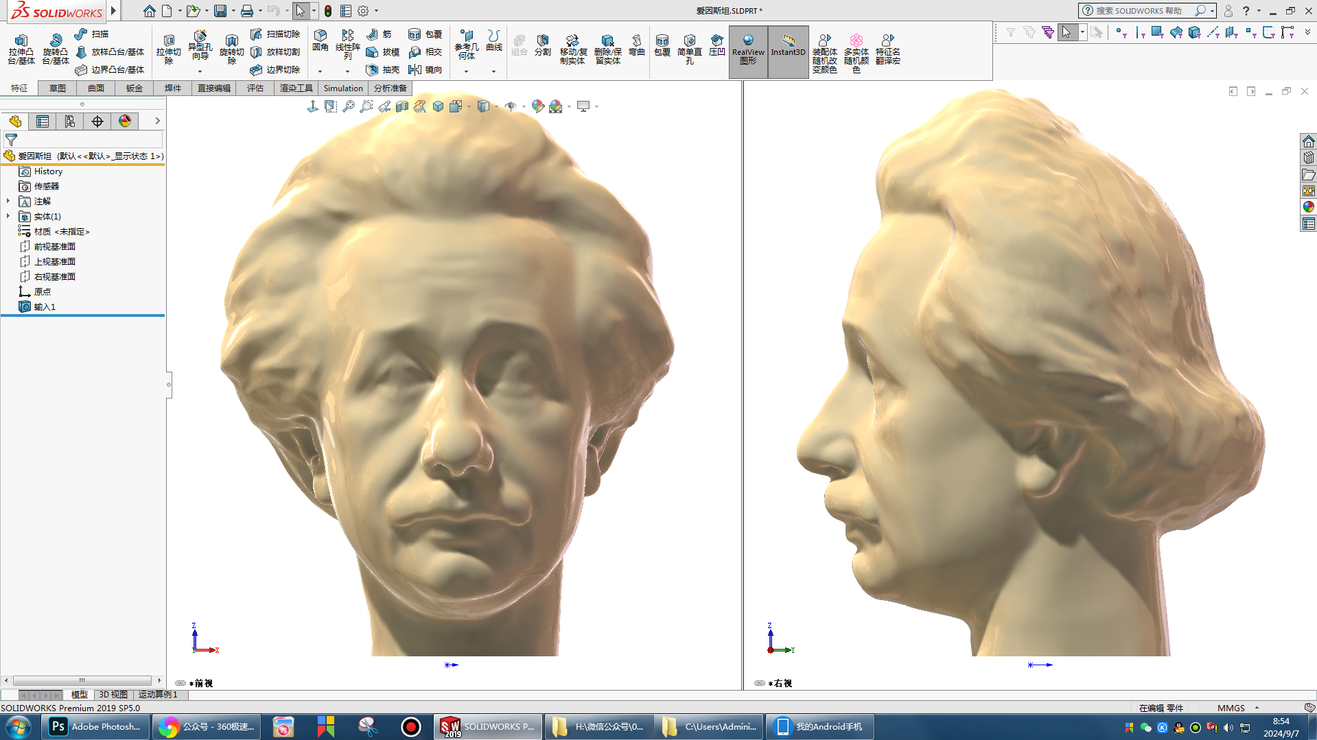Open the 钣金 (Sheet Metal) ribbon tab

click(135, 88)
